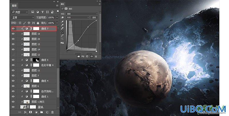The width and height of the screenshot is (229, 116).
Task: Click the Layers panel vertical scrollbar
Action: [x=58, y=83]
